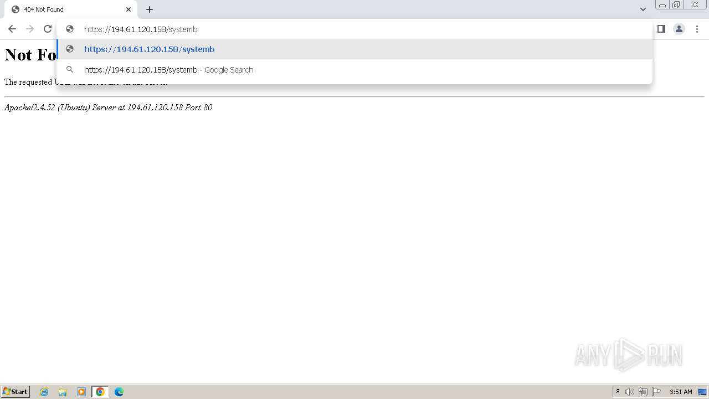Open the tab search dropdown arrow
Image resolution: width=709 pixels, height=399 pixels.
coord(643,9)
